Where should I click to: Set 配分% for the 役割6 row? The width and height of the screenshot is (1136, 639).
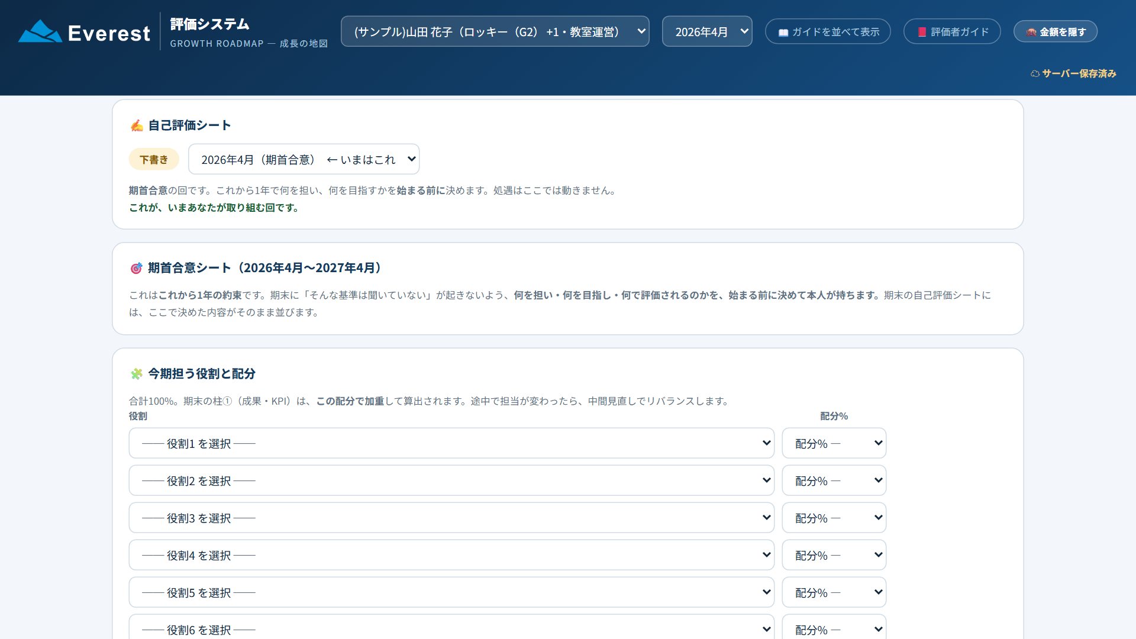(x=834, y=627)
